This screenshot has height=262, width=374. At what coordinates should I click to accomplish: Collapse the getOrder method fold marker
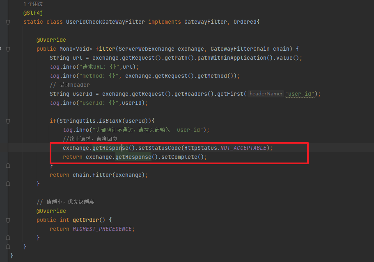[8, 220]
